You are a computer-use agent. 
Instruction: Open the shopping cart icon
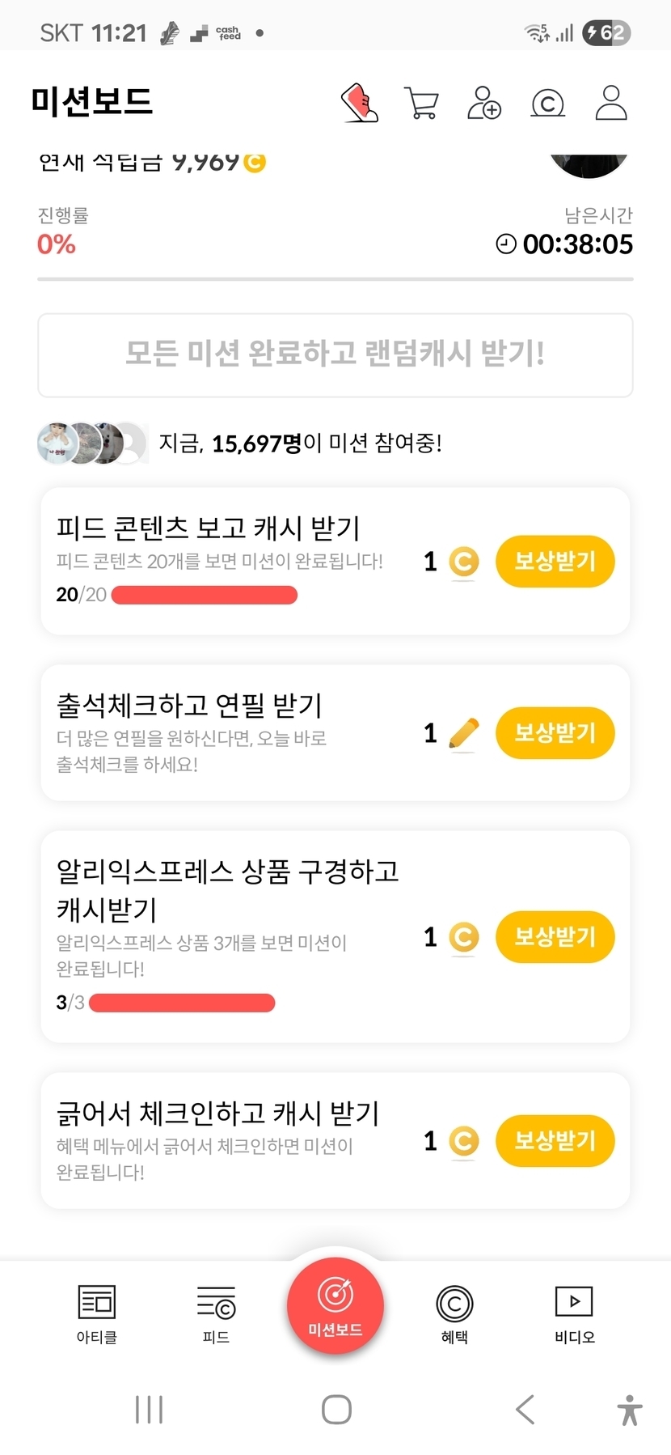pyautogui.click(x=420, y=103)
